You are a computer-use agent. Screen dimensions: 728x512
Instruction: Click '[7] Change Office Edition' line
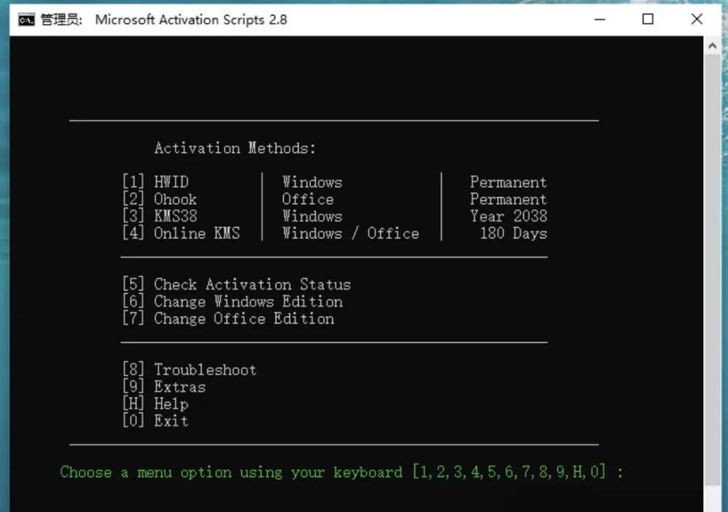pos(228,319)
